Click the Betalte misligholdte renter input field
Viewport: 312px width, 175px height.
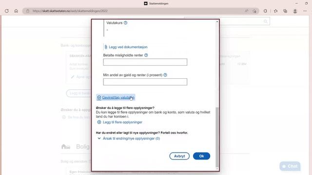click(x=145, y=62)
